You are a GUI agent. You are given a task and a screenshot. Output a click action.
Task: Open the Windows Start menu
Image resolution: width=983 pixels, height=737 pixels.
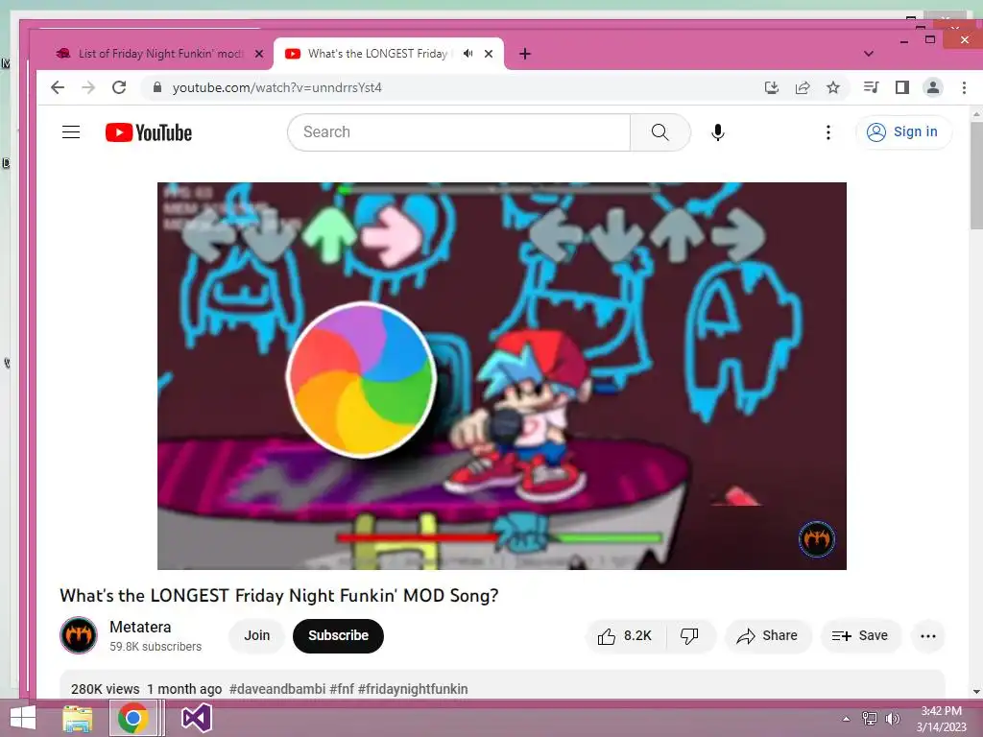23,718
